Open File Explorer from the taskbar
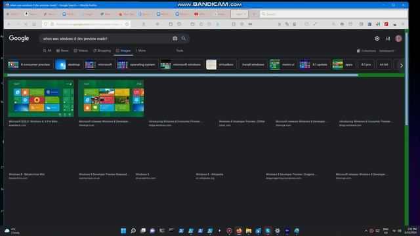The height and width of the screenshot is (236, 420). (249, 231)
